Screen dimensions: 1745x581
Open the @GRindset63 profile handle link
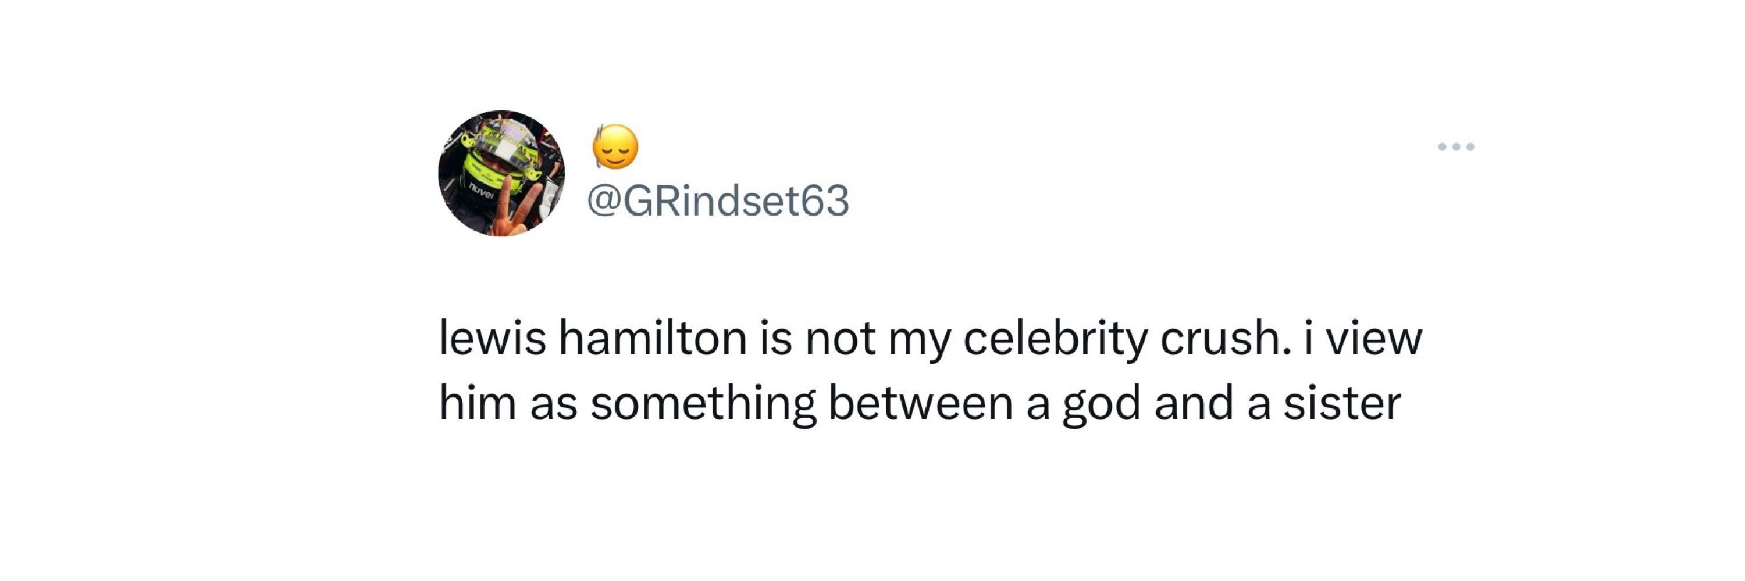[717, 201]
